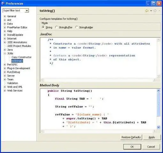
Task: Expand the Plug-in Development node
Action: pyautogui.click(x=5, y=69)
